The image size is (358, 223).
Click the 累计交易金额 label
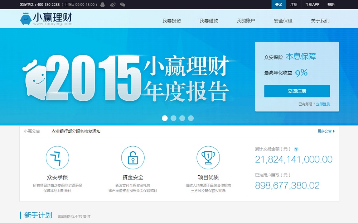click(x=272, y=149)
